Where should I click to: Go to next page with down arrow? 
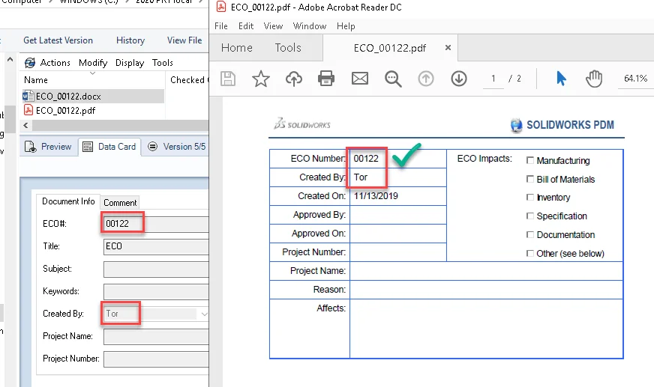click(x=459, y=79)
